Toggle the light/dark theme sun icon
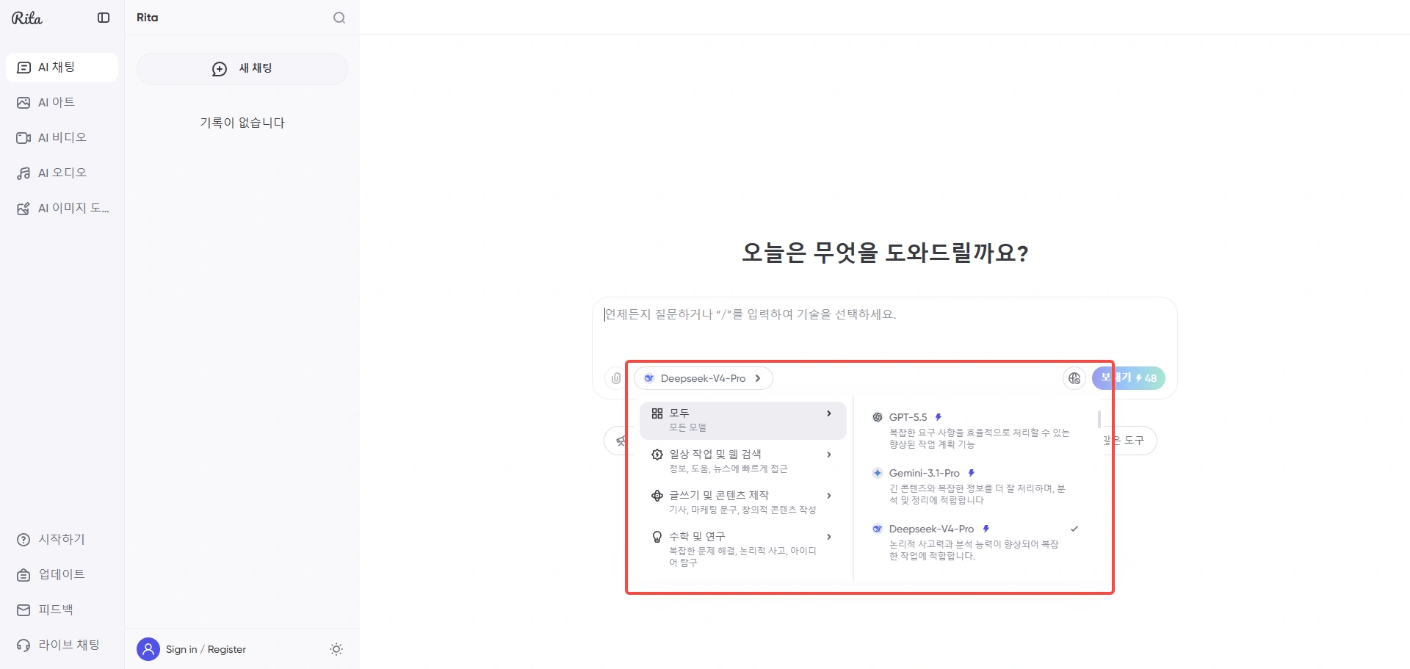The width and height of the screenshot is (1410, 669). click(336, 649)
